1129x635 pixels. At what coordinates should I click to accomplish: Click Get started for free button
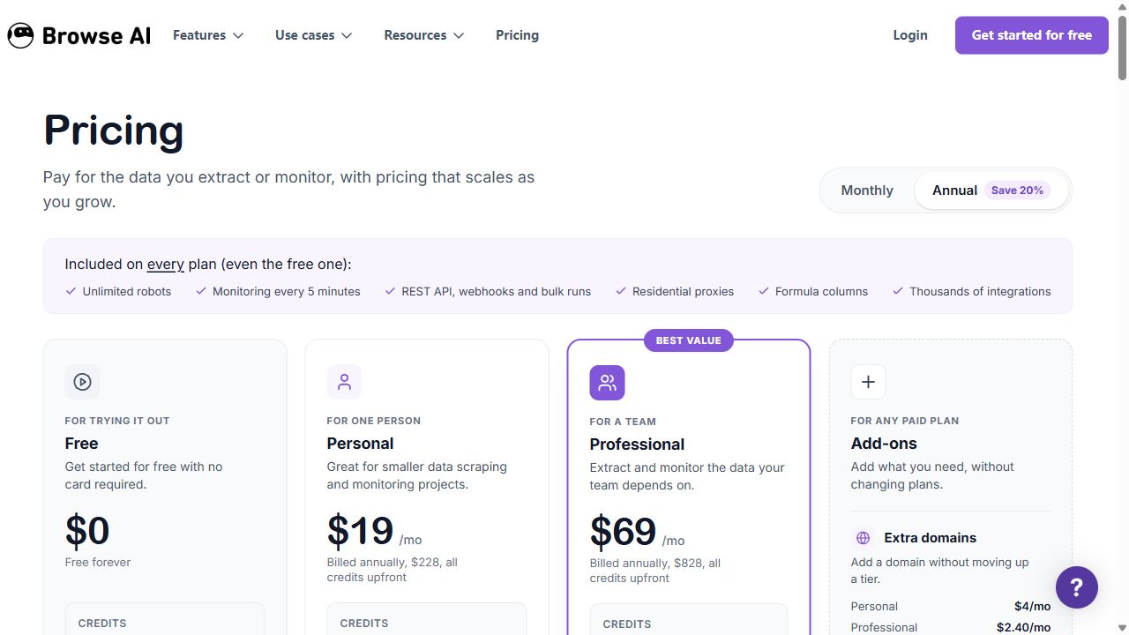click(x=1032, y=35)
